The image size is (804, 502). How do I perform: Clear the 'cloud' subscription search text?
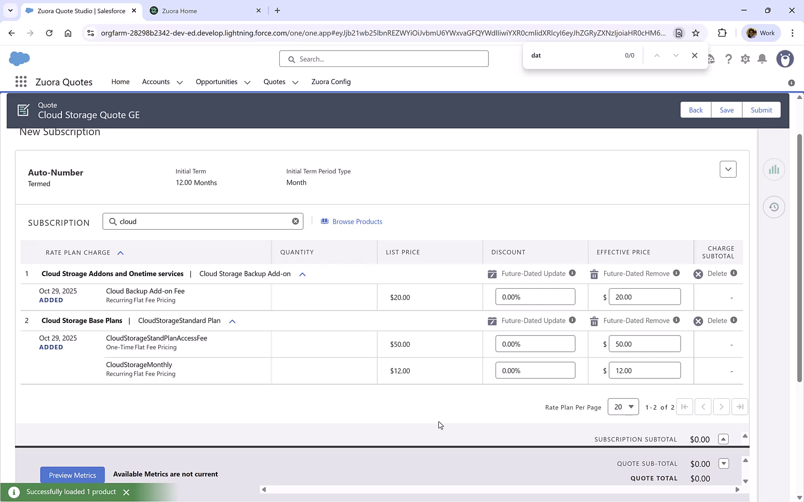[x=295, y=221]
